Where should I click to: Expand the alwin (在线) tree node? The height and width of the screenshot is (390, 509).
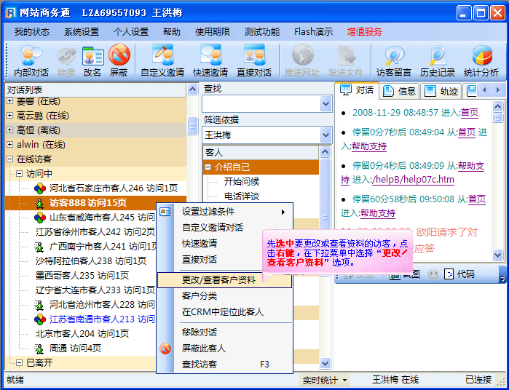pos(10,144)
